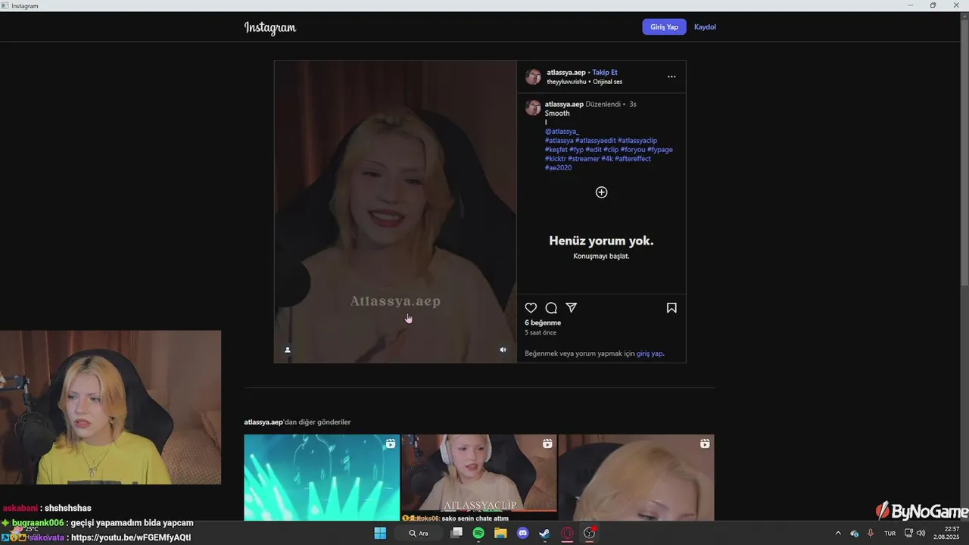Click the 5 saat önce timestamp

[x=541, y=333]
